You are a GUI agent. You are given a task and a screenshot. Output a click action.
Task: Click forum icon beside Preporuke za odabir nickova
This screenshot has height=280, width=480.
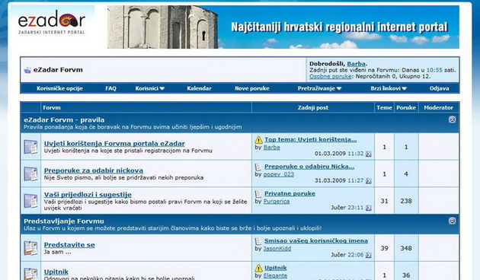tap(30, 173)
